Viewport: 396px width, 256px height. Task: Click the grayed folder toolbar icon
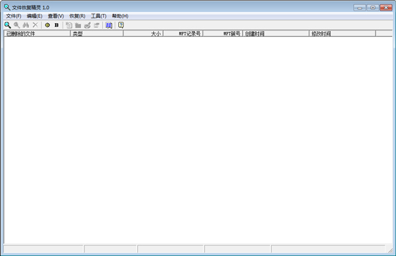pyautogui.click(x=78, y=25)
